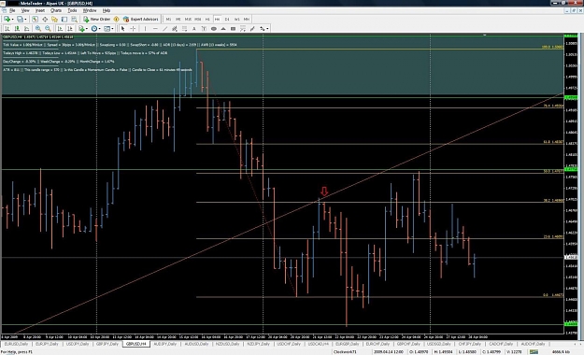Screen dimensions: 584x355
Task: Switch to H1 timeframe
Action: click(207, 19)
